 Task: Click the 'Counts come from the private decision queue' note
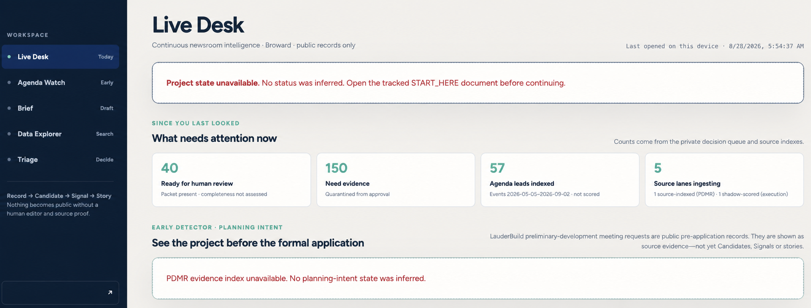(709, 142)
